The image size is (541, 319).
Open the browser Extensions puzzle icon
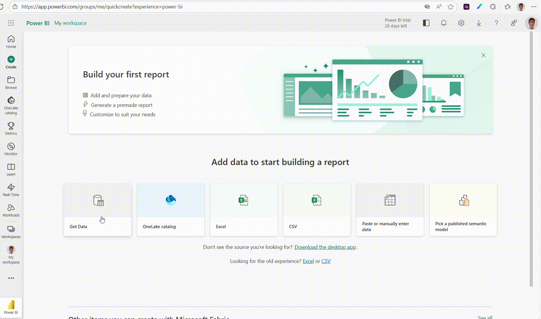(x=493, y=7)
